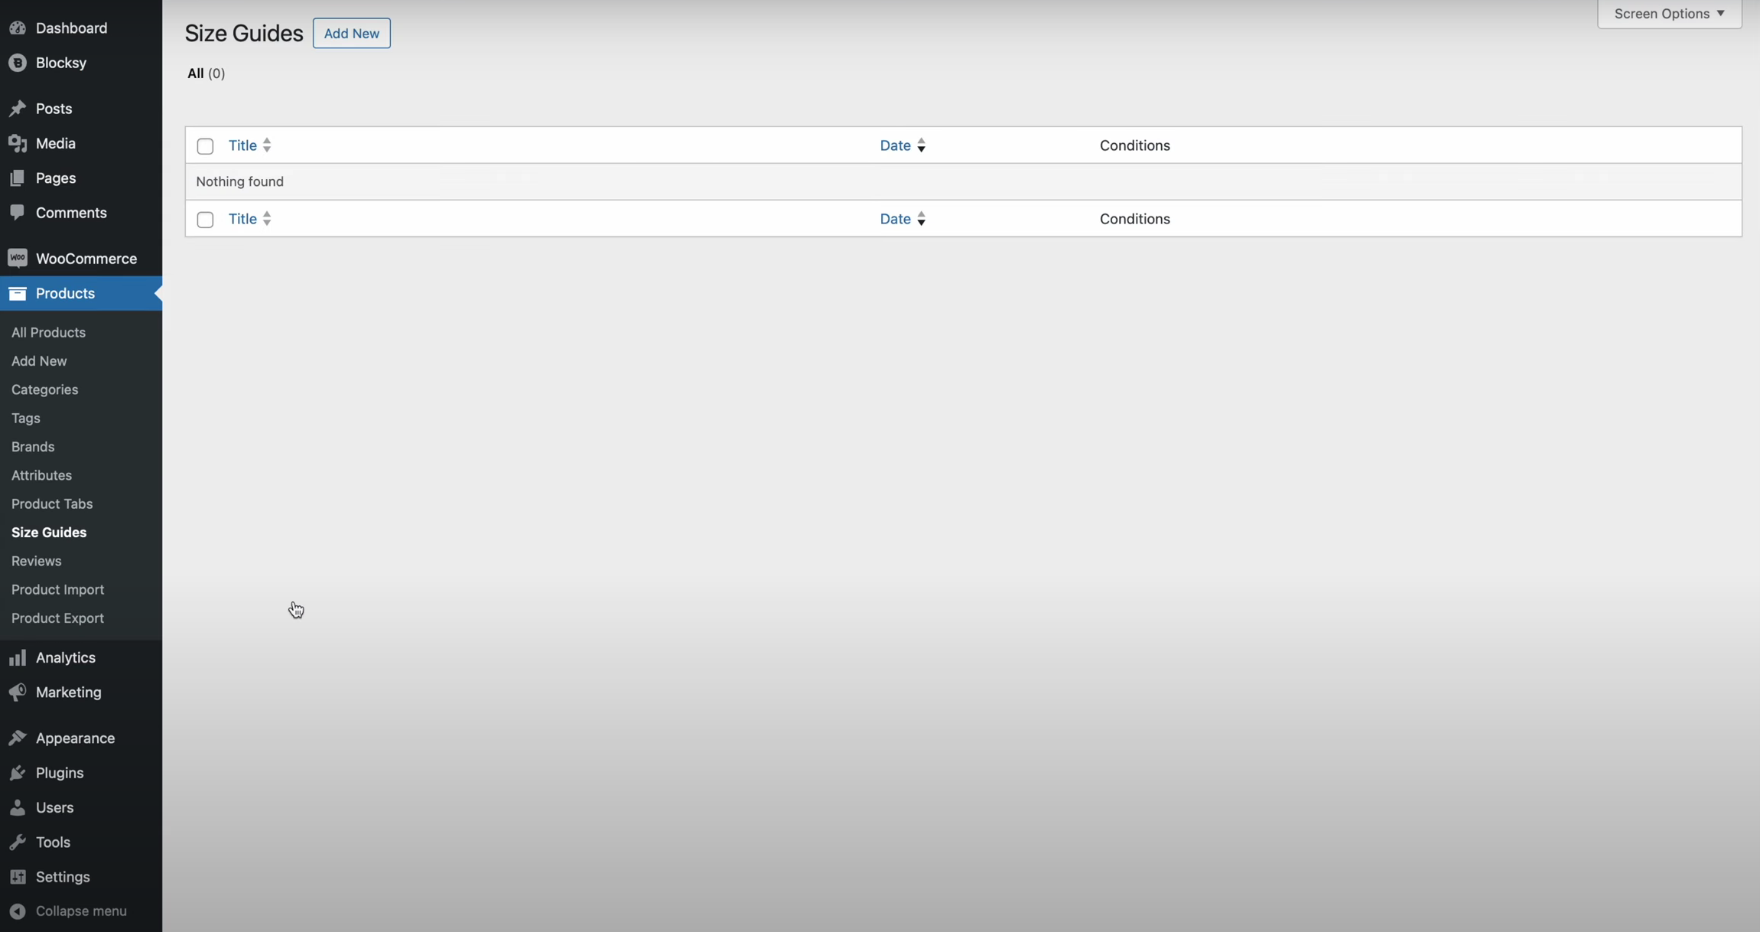Open the Categories submenu item
Image resolution: width=1760 pixels, height=932 pixels.
point(44,389)
